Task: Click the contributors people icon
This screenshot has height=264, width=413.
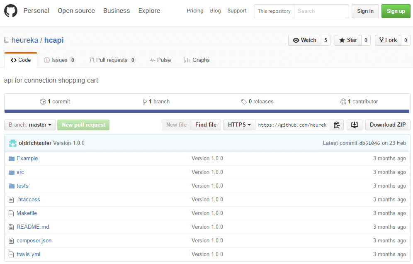Action: pyautogui.click(x=343, y=102)
